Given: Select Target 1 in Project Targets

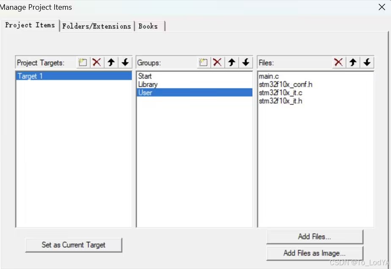Looking at the screenshot, I should 74,76.
